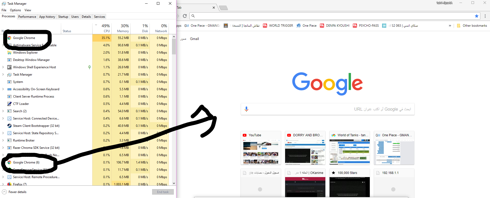This screenshot has width=490, height=198.
Task: Expand Search (2) process group
Action: (x=3, y=111)
